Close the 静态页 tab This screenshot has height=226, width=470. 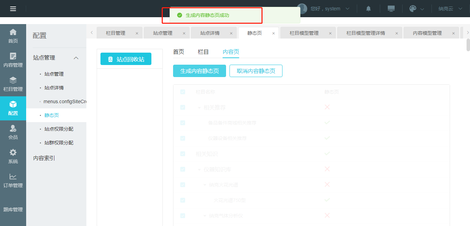click(274, 33)
